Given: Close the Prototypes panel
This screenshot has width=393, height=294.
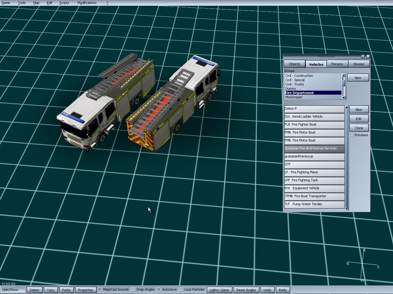Looking at the screenshot, I should pos(368,56).
